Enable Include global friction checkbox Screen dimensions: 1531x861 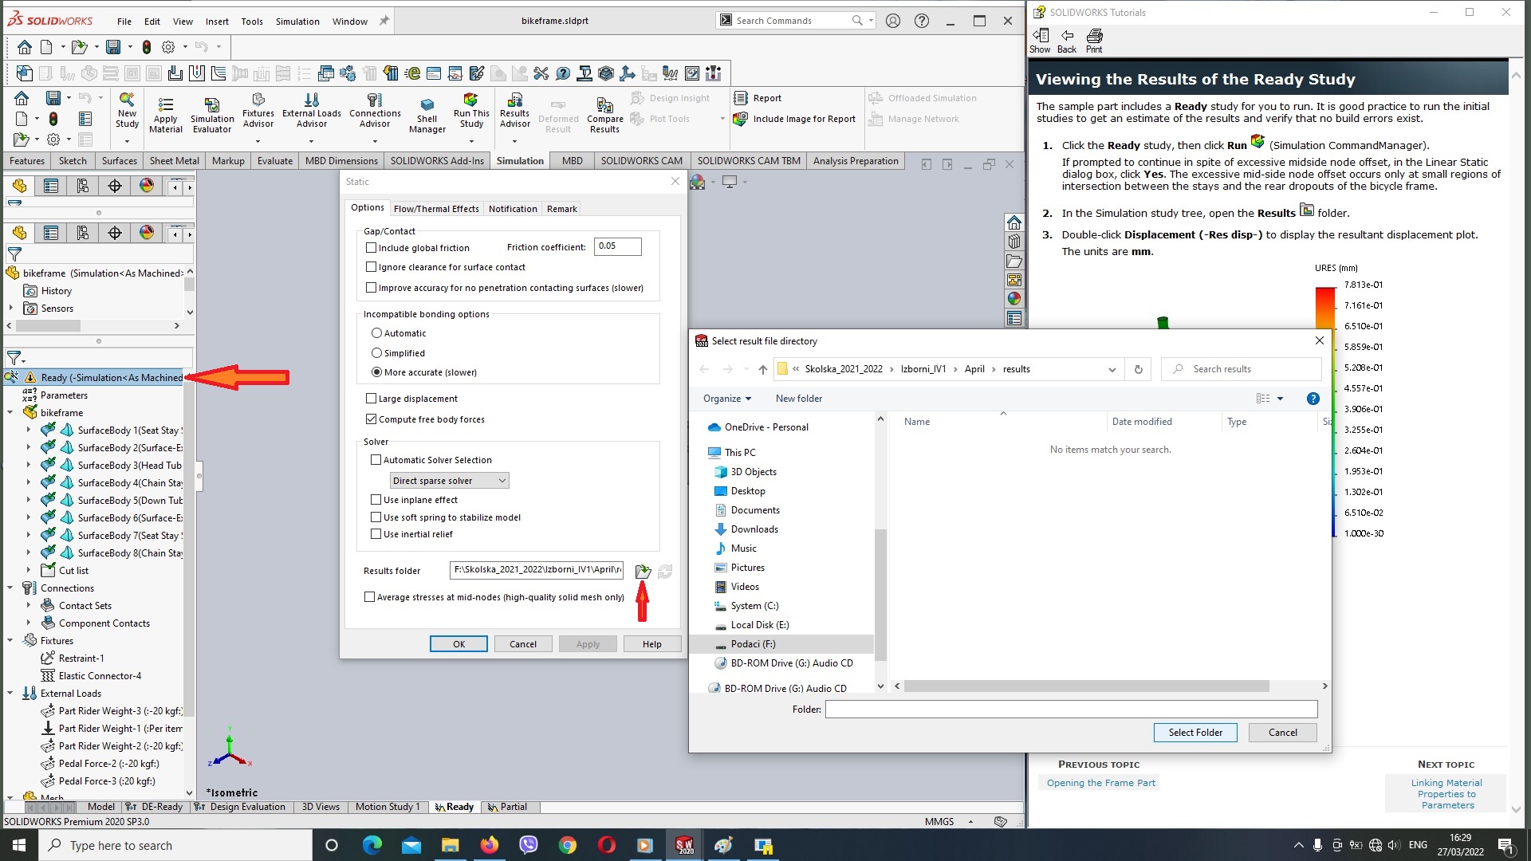[x=371, y=248]
